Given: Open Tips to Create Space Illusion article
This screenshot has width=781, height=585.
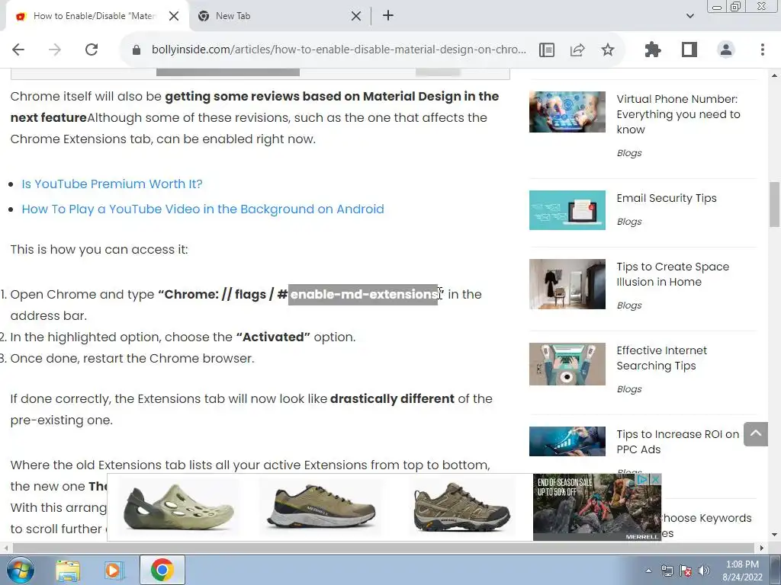Looking at the screenshot, I should click(673, 274).
